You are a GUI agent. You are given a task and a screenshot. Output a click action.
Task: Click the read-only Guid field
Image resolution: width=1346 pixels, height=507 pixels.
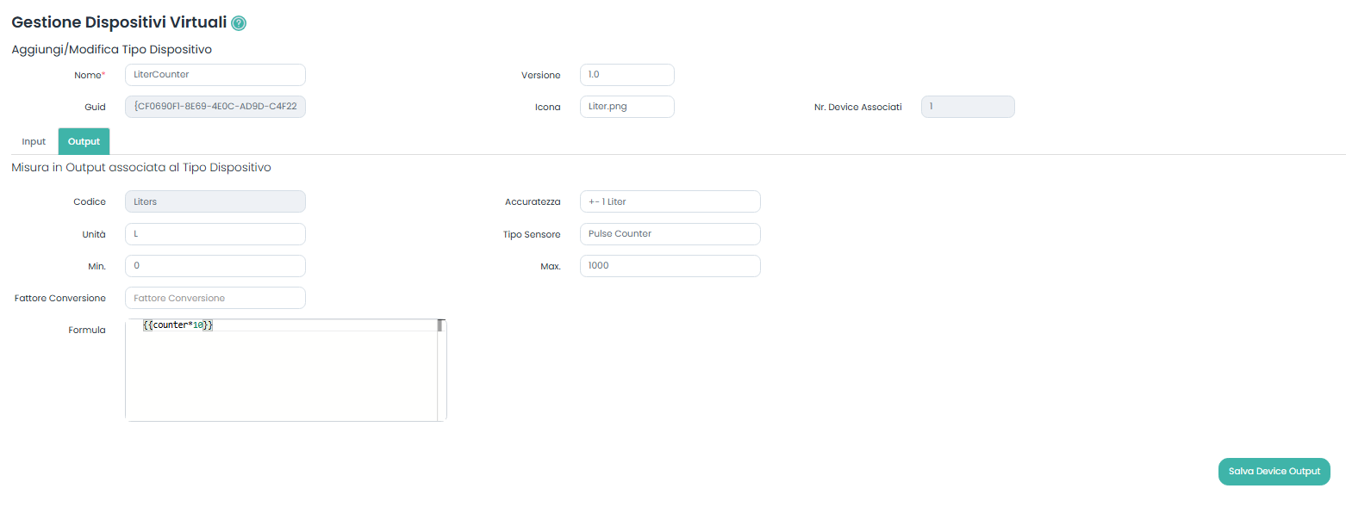[x=215, y=107]
